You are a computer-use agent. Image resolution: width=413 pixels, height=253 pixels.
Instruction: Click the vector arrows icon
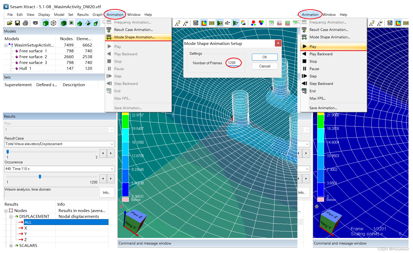227,23
